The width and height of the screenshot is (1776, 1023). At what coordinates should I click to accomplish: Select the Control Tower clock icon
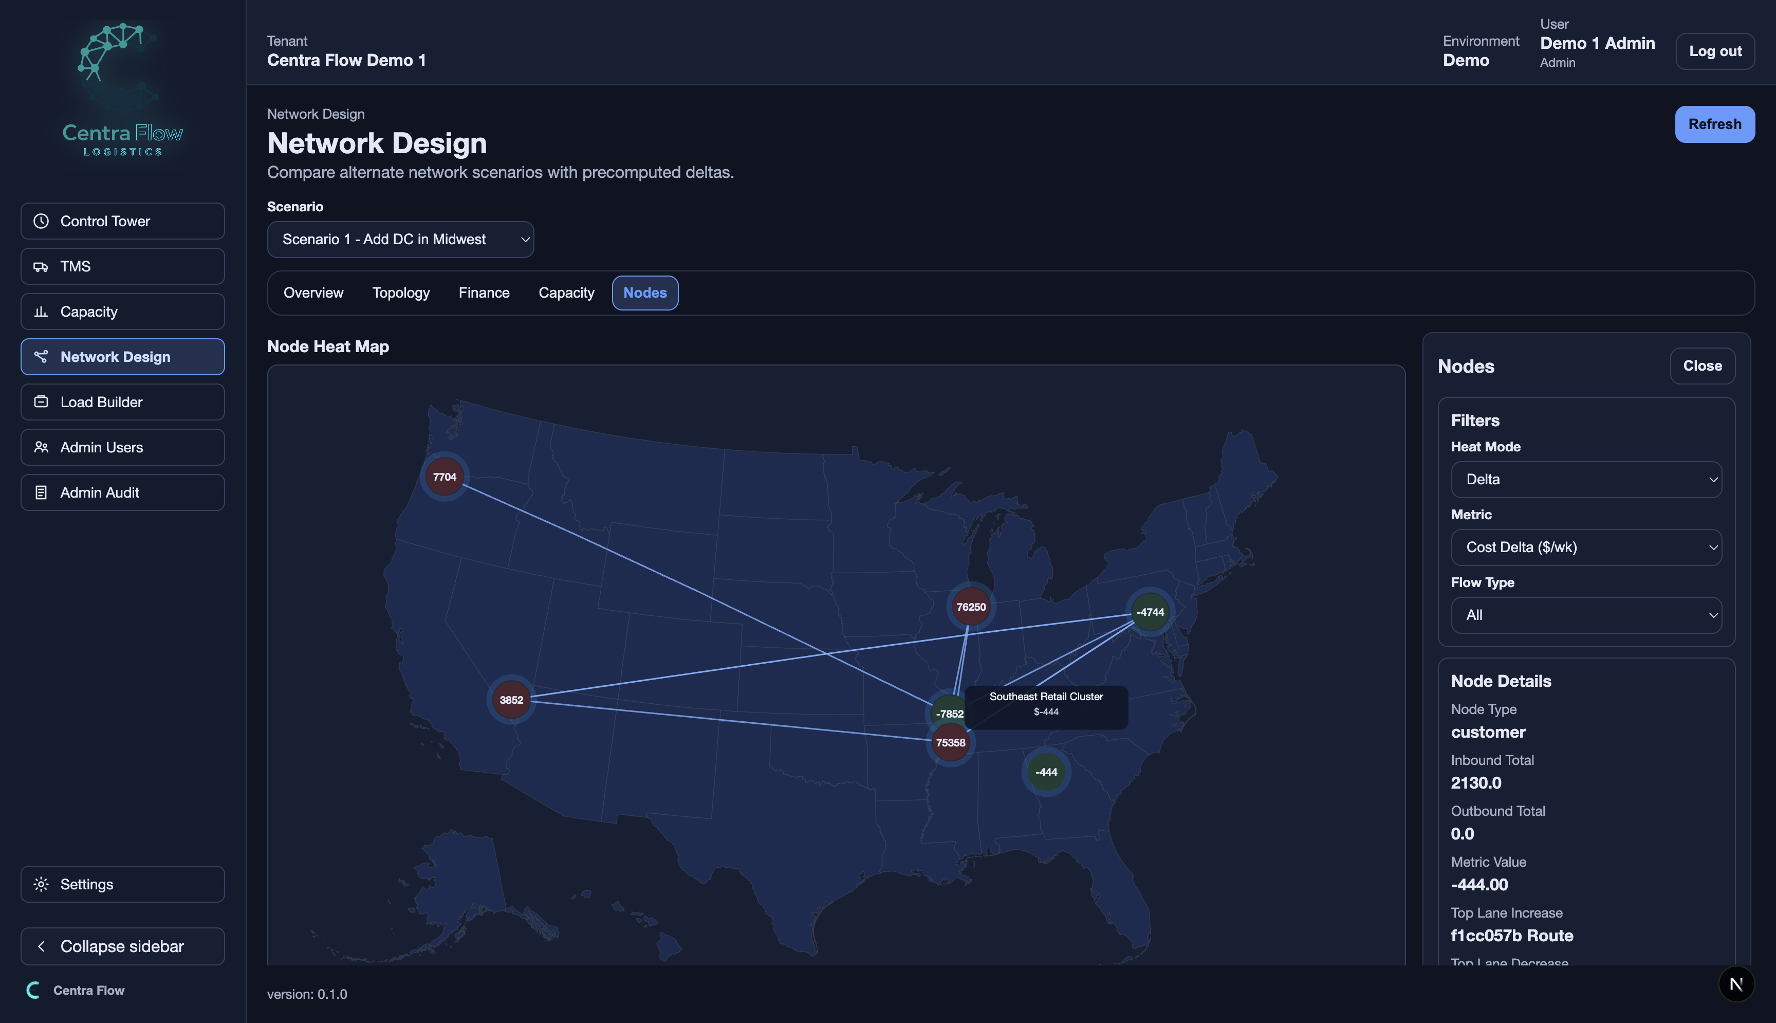click(41, 221)
